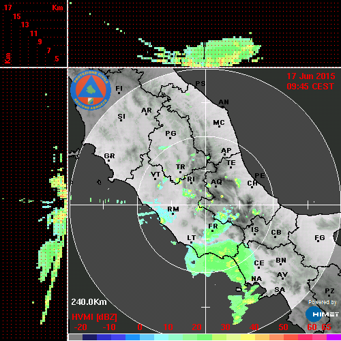
Task: Click the HVMI [dBZ] product label
Action: click(94, 317)
